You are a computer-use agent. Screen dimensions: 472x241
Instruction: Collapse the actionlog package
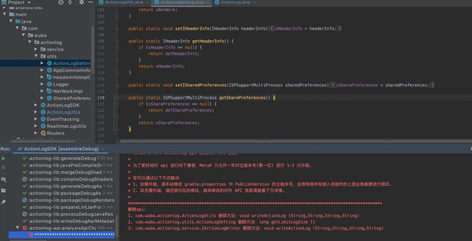(x=29, y=42)
